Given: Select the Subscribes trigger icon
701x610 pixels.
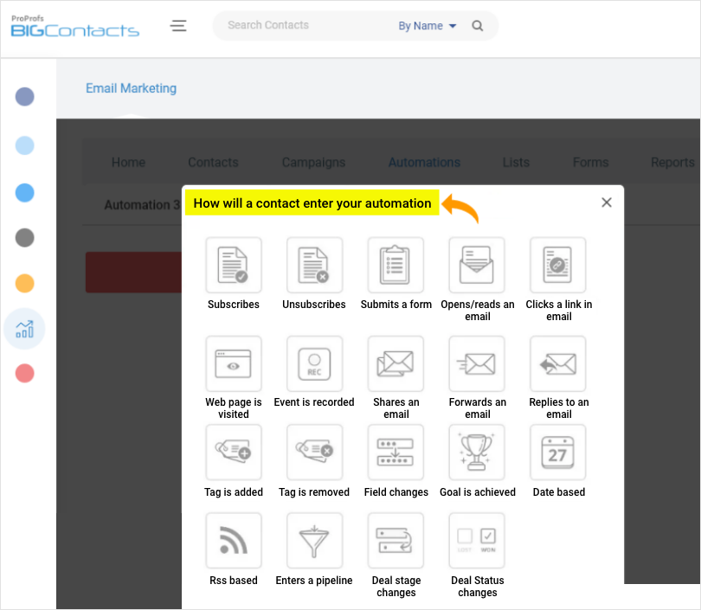Looking at the screenshot, I should click(x=234, y=265).
